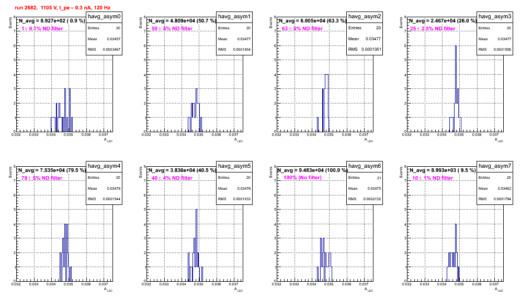Image resolution: width=521 pixels, height=299 pixels.
Task: Click the 25± 2.5% ND filter label
Action: point(433,29)
